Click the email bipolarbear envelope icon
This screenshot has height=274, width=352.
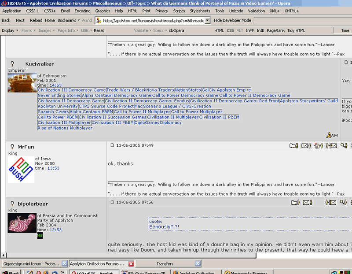pos(308,203)
